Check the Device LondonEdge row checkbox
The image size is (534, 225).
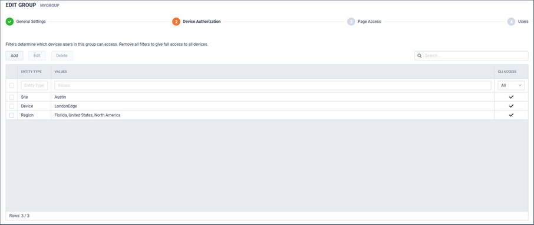pos(12,106)
